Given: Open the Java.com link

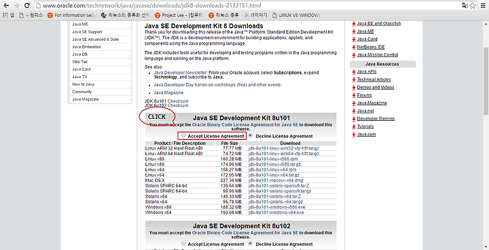Looking at the screenshot, I should click(x=366, y=135).
